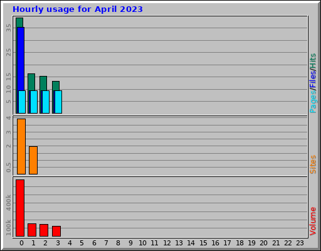Click hour label 23 on x-axis
The width and height of the screenshot is (321, 251).
click(x=300, y=243)
